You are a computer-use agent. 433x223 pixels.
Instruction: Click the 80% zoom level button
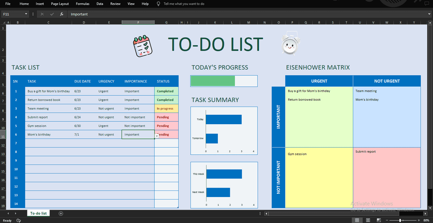coord(427,220)
